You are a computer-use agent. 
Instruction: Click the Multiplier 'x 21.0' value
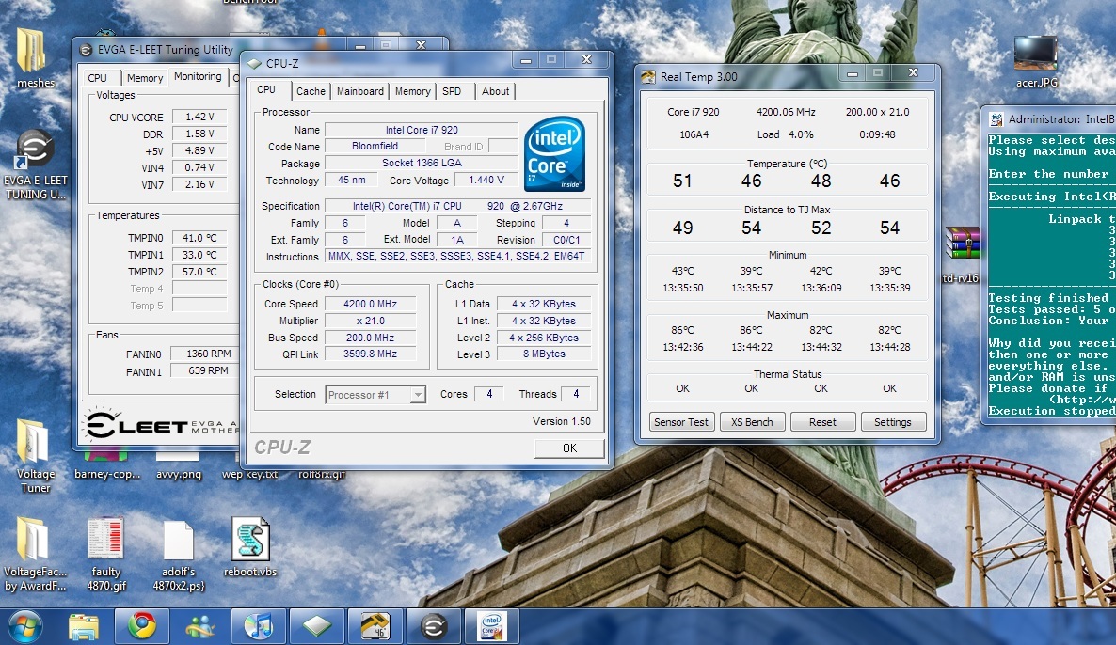[x=370, y=321]
